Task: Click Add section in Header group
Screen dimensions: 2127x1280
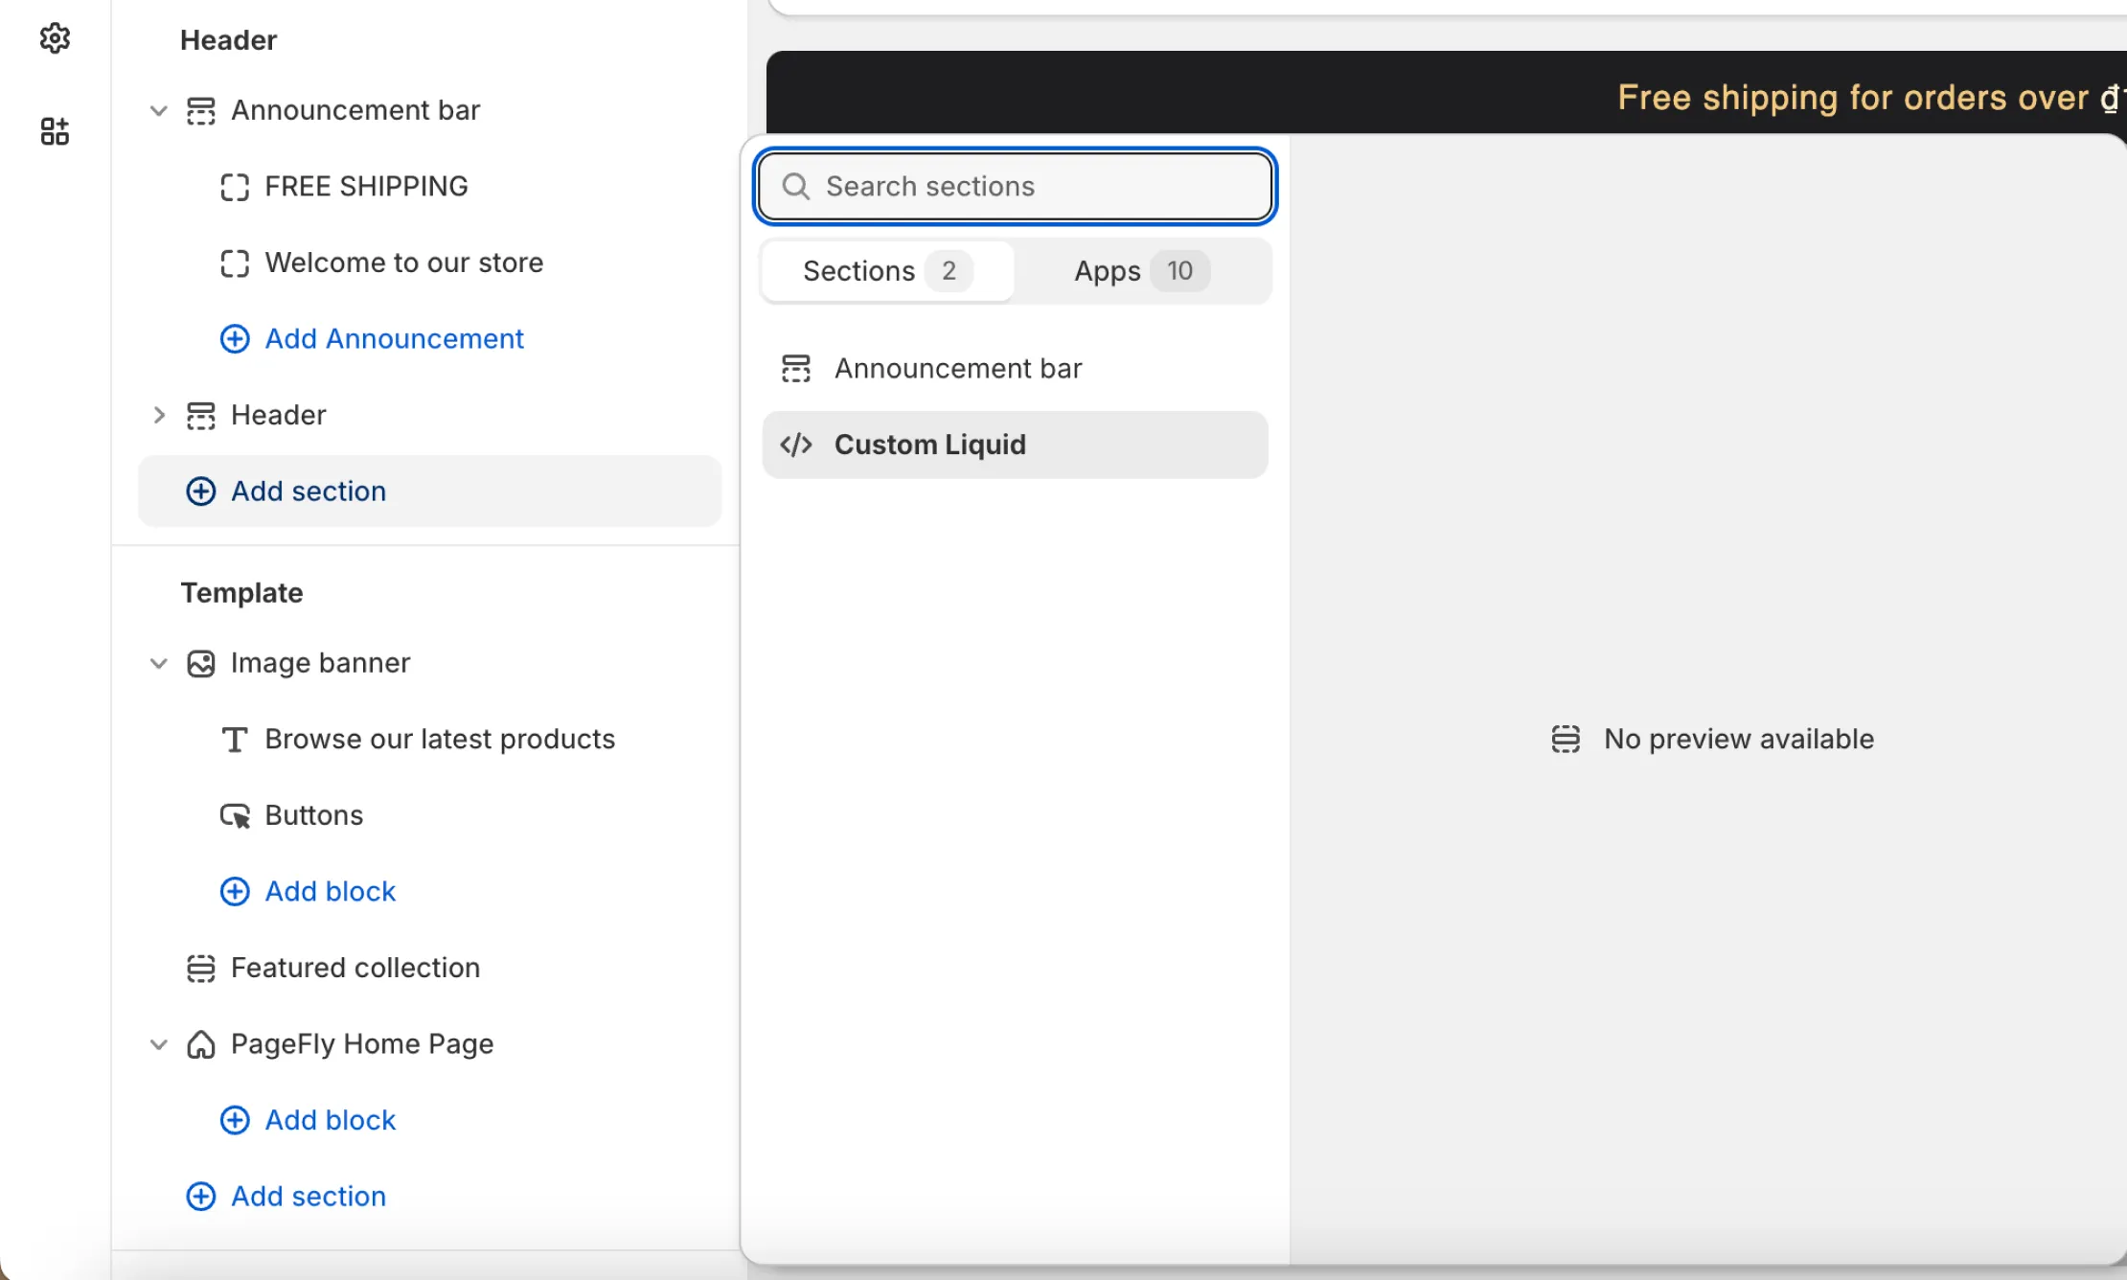Action: point(430,491)
